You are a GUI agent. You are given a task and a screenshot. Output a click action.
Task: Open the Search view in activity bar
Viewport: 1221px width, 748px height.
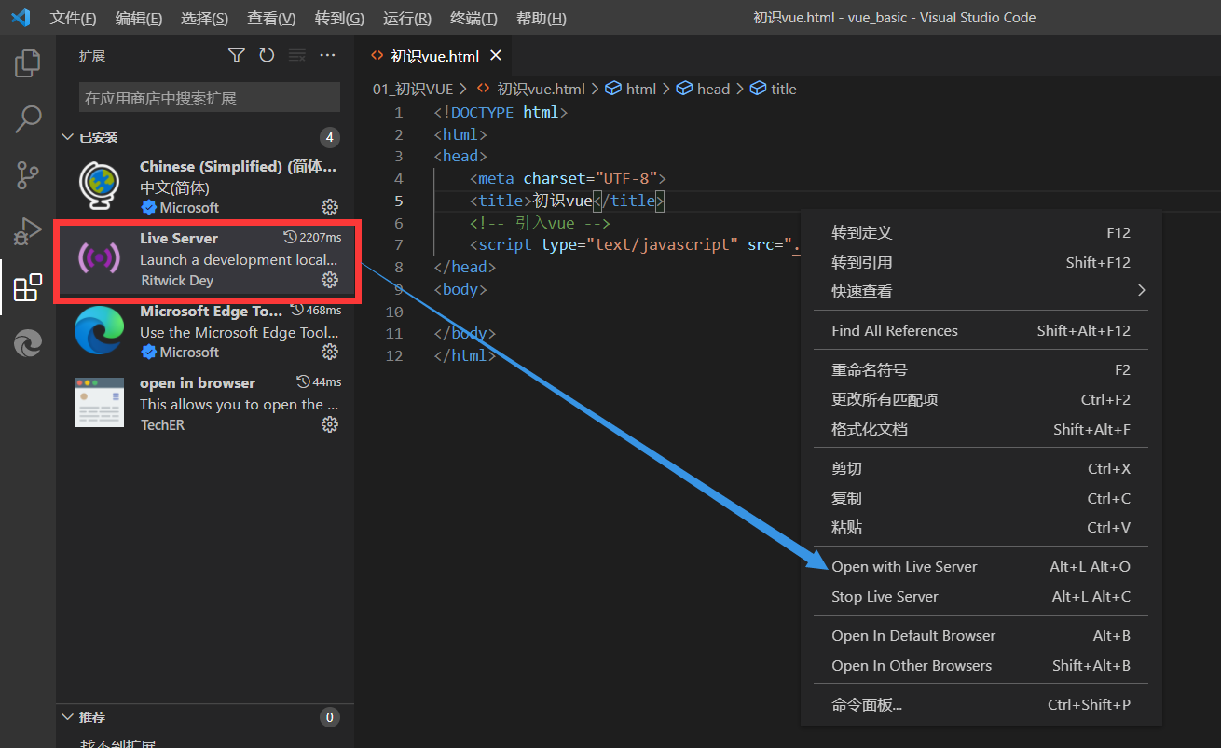[x=28, y=119]
